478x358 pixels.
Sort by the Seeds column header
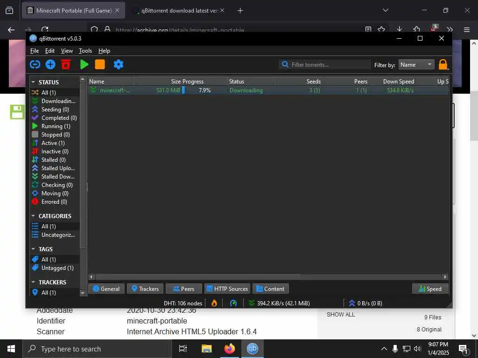point(299,82)
